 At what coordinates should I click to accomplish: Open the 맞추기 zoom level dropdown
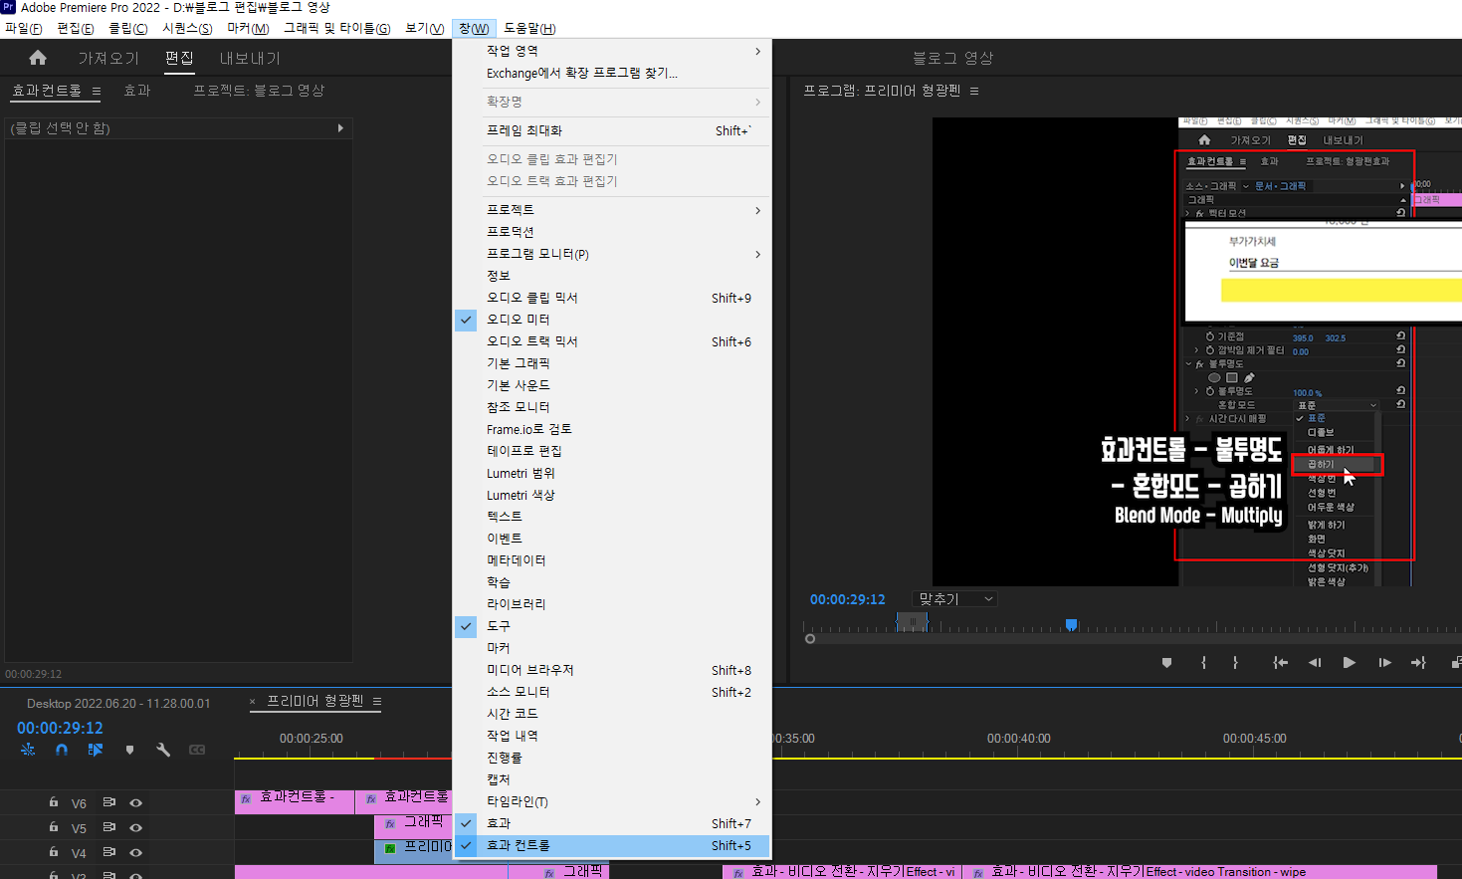(x=955, y=599)
